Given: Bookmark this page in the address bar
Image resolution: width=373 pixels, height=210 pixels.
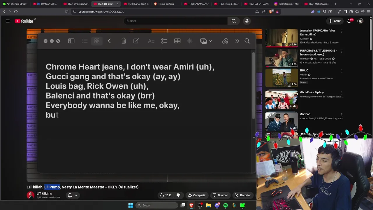Looking at the screenshot, I should 67,12.
